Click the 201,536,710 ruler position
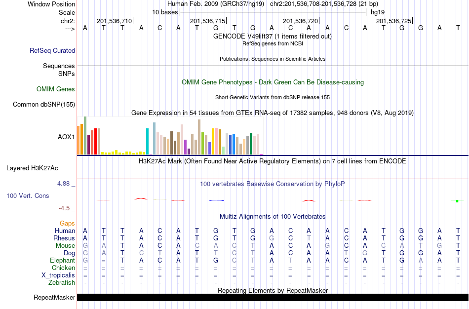Screen dimensions: 469x309 point(114,21)
